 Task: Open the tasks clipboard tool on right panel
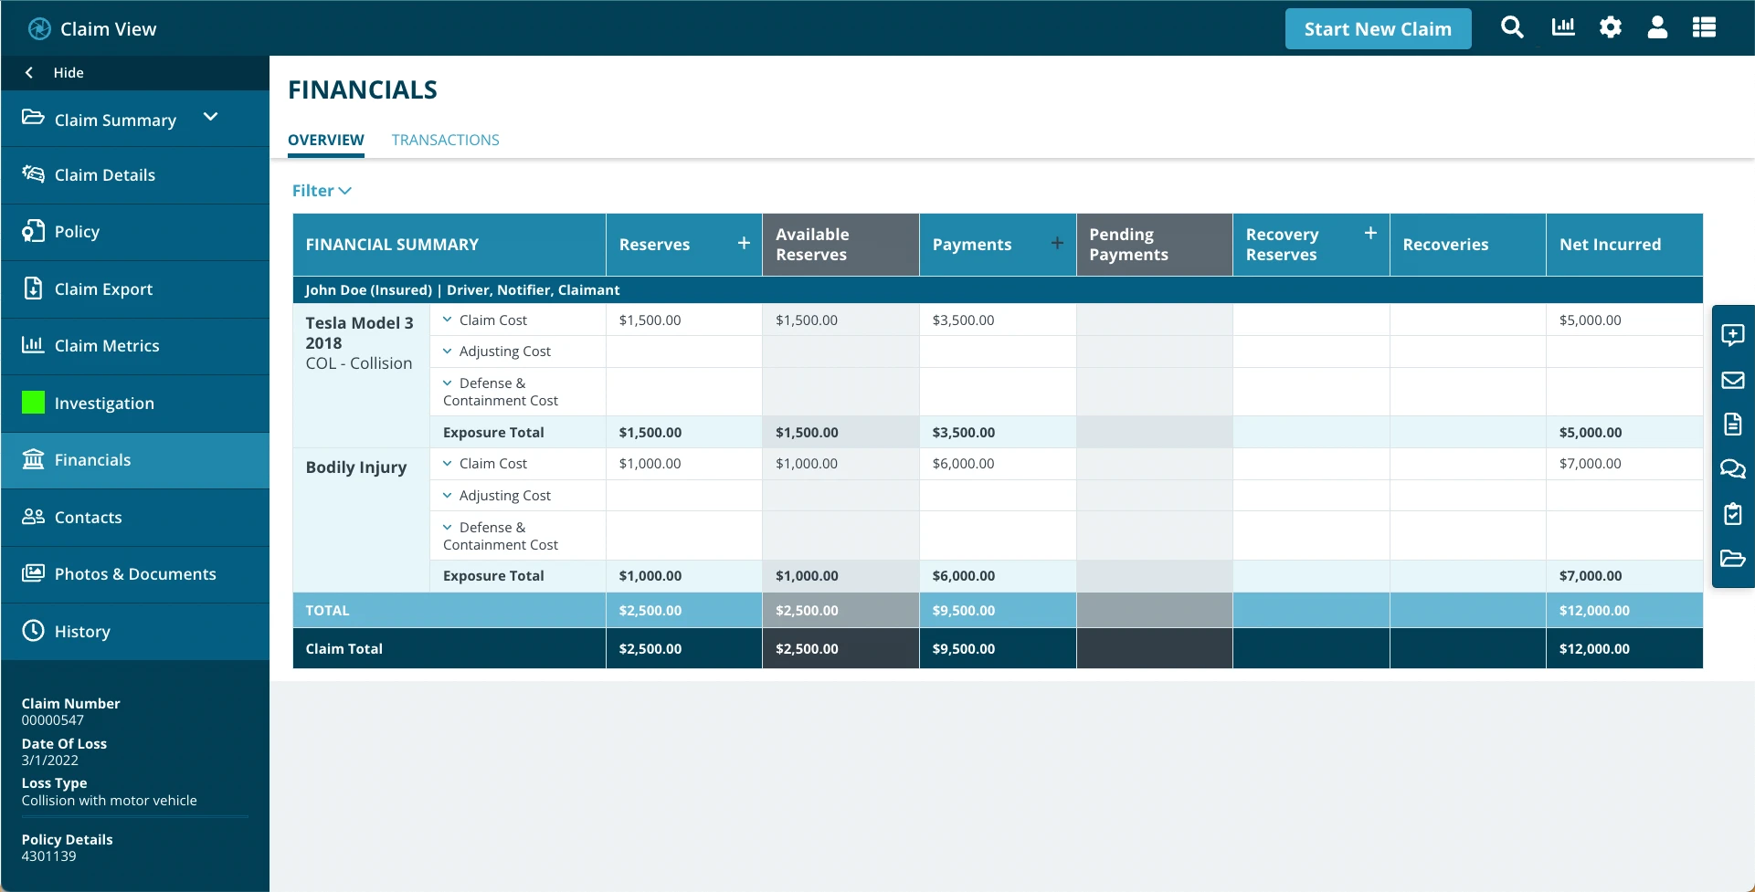[x=1734, y=514]
